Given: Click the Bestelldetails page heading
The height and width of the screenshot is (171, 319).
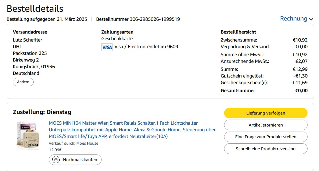Looking at the screenshot, I should tap(35, 9).
